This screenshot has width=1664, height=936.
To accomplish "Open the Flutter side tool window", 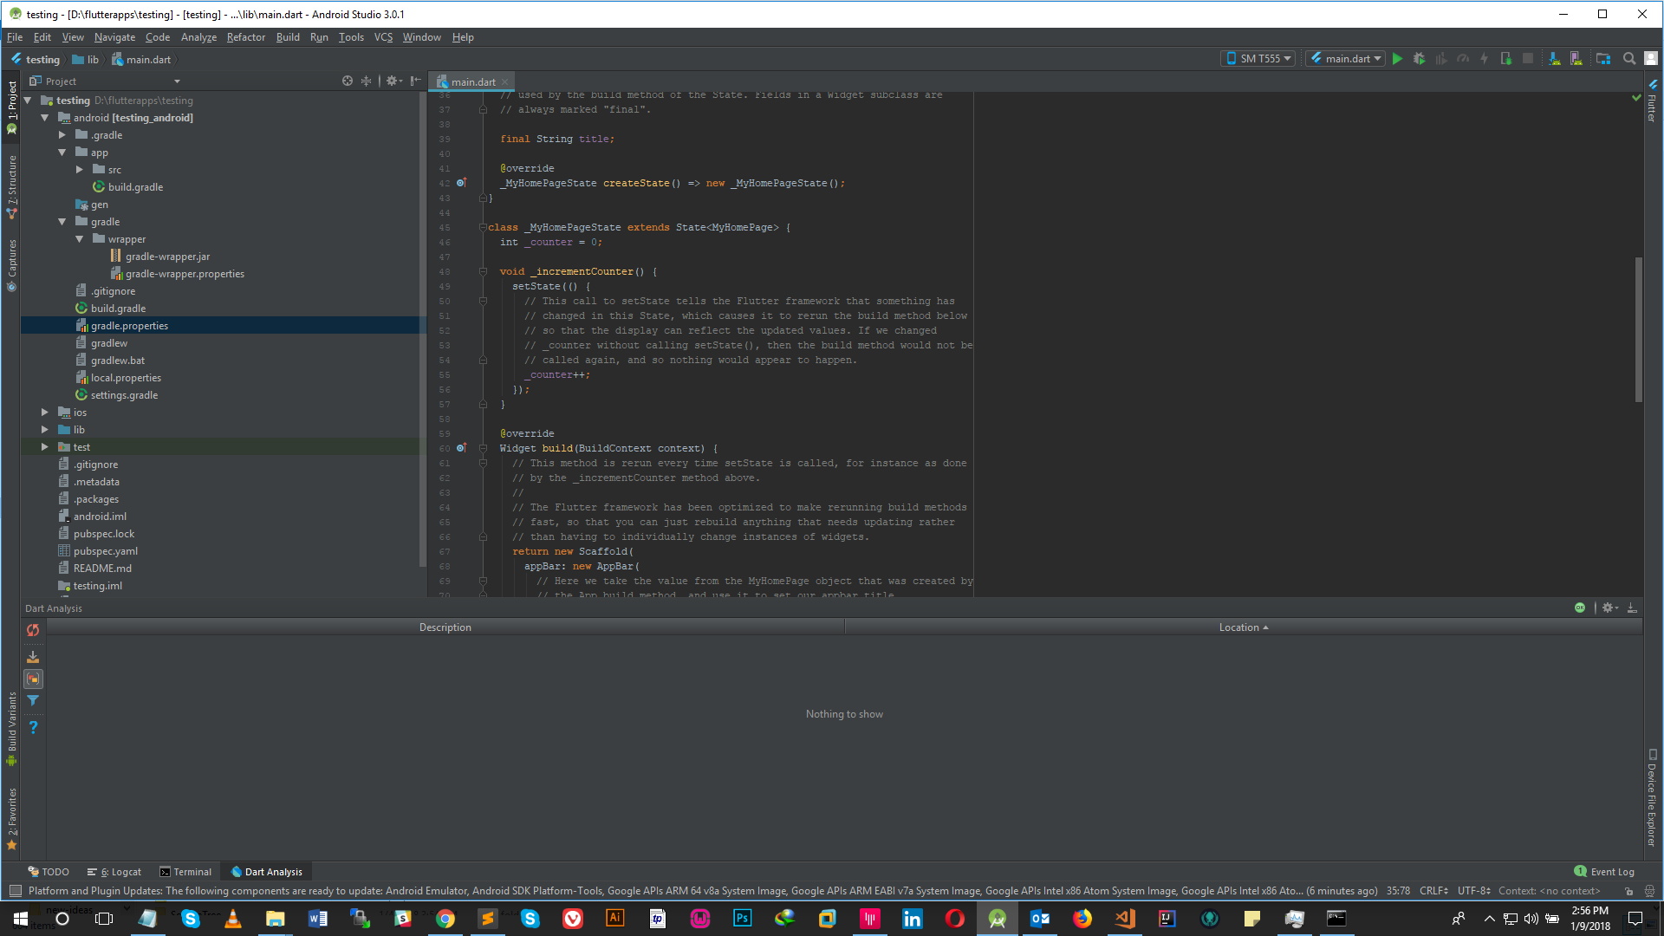I will point(1652,101).
